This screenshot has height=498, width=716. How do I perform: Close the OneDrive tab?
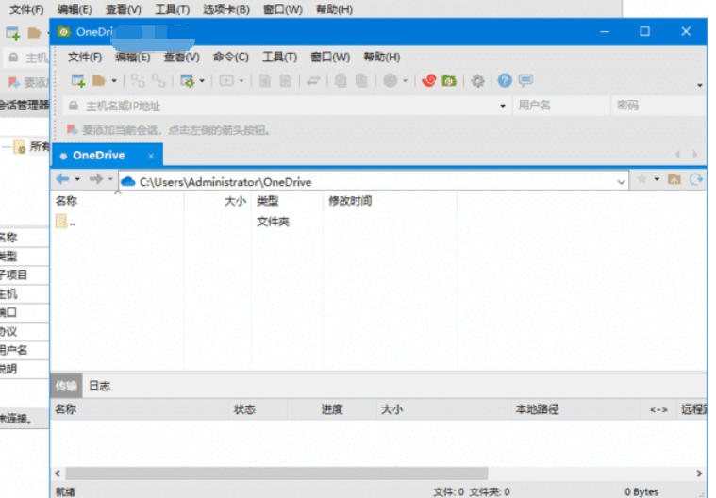pyautogui.click(x=151, y=157)
